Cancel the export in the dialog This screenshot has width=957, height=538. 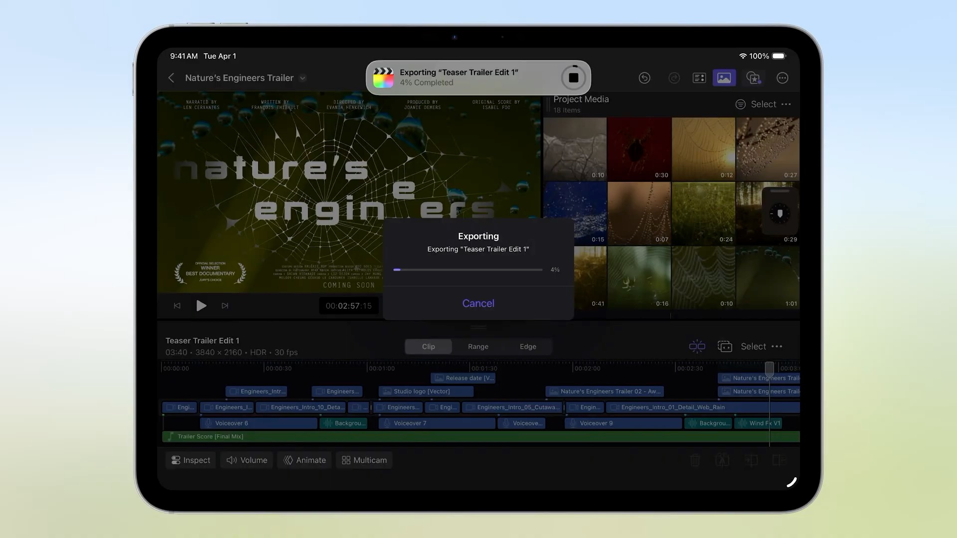(x=478, y=303)
